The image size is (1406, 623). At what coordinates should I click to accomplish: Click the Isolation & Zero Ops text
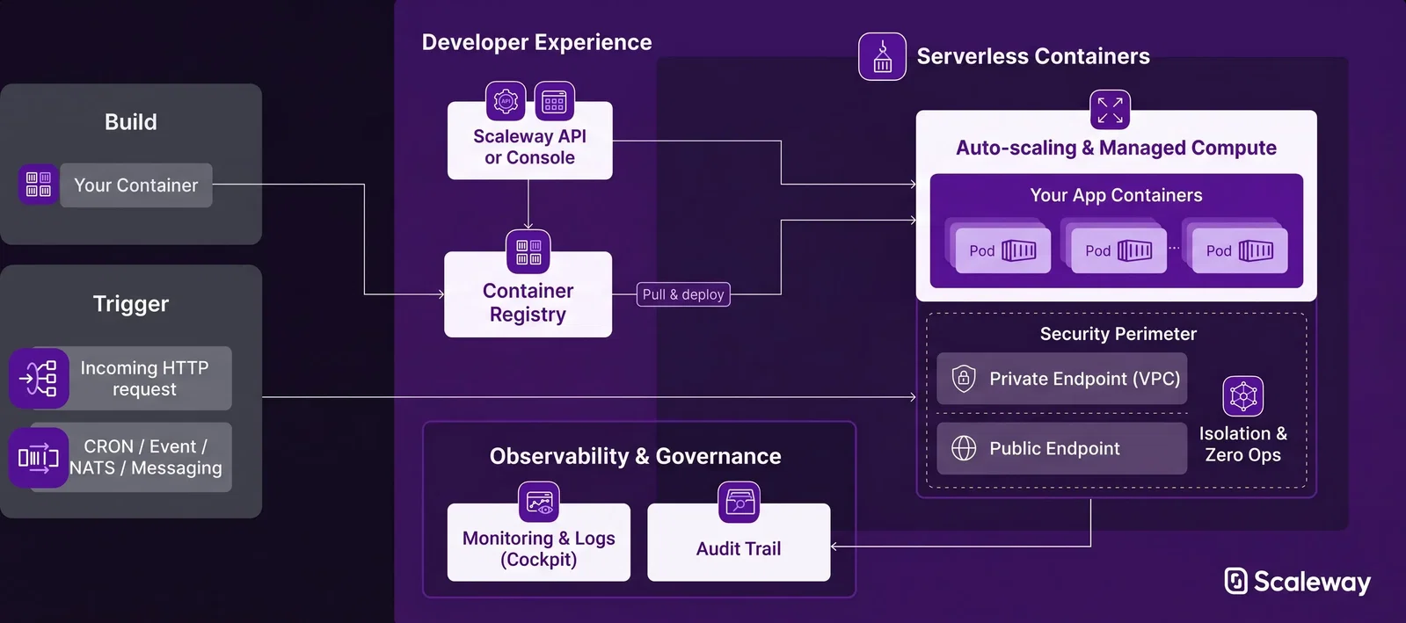pos(1243,444)
